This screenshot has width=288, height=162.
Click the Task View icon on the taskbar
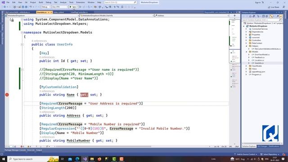(63, 159)
